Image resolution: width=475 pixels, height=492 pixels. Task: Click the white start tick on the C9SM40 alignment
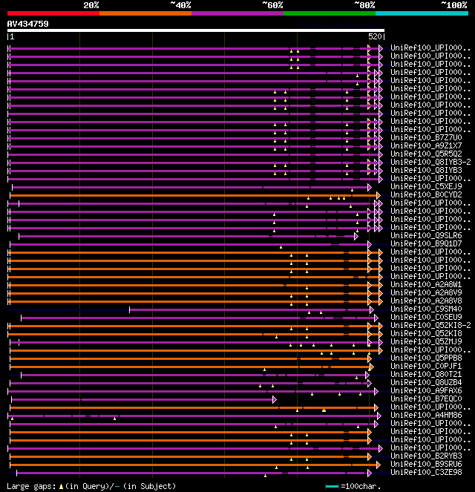tap(130, 310)
